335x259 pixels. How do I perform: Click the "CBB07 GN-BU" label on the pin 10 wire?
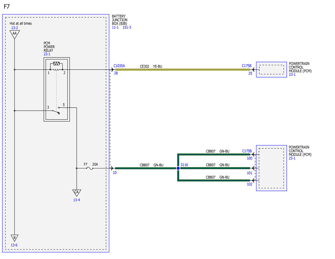[x=151, y=165]
